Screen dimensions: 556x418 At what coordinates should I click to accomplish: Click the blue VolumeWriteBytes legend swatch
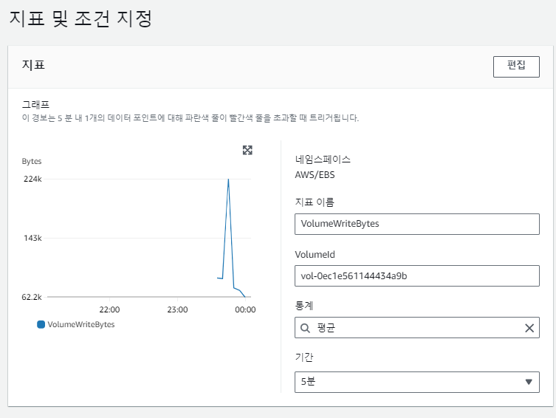tap(41, 324)
